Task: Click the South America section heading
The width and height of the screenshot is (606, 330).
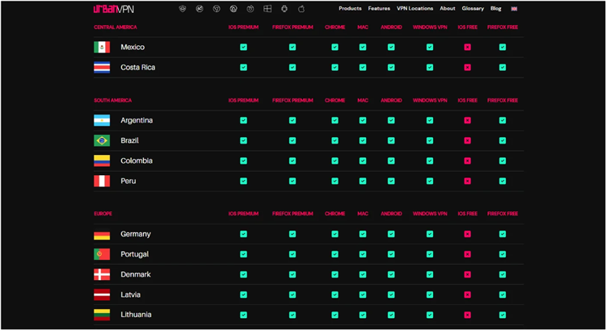Action: pos(112,100)
